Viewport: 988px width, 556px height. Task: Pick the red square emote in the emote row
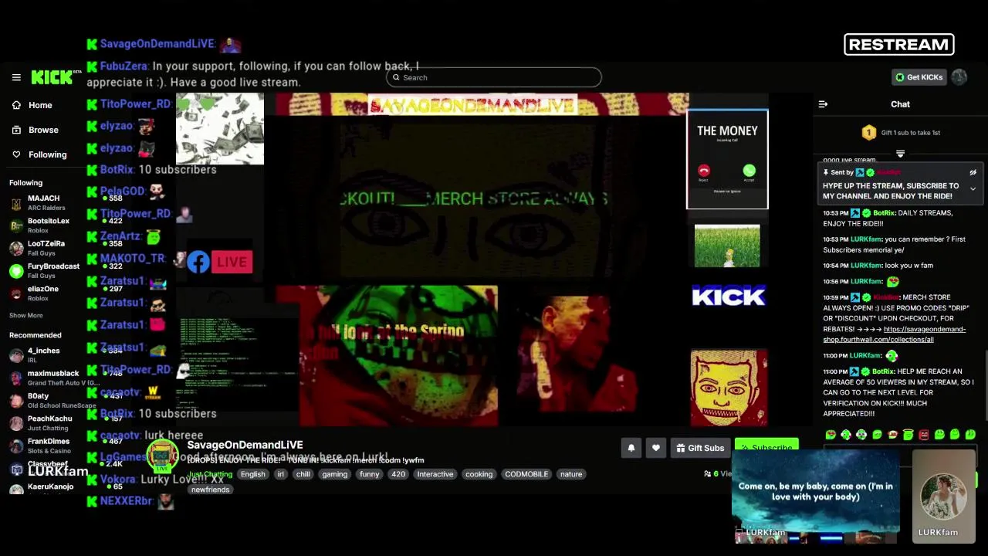[924, 435]
